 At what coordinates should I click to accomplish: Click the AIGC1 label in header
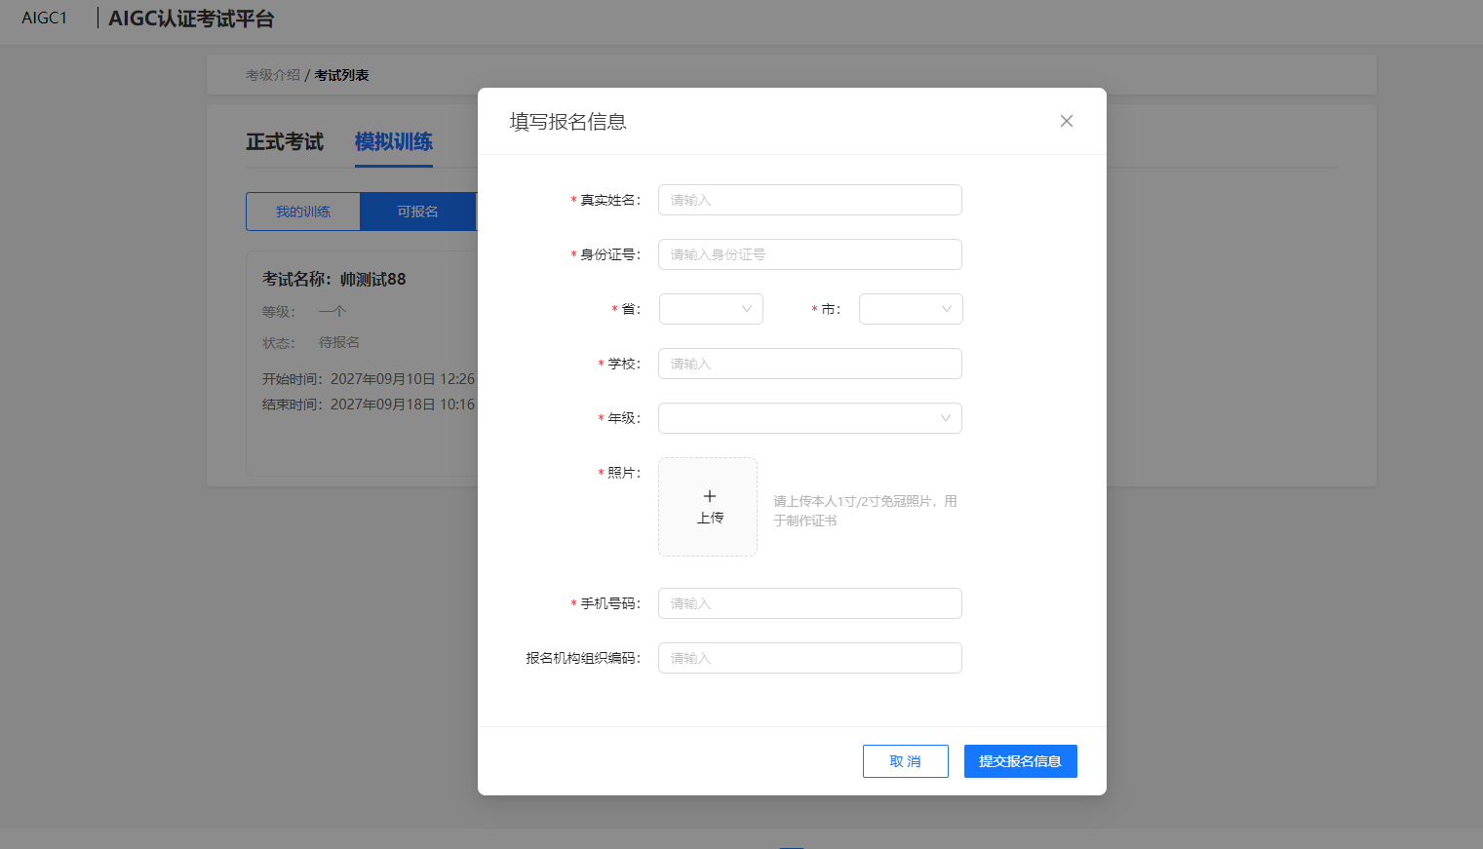pos(45,19)
